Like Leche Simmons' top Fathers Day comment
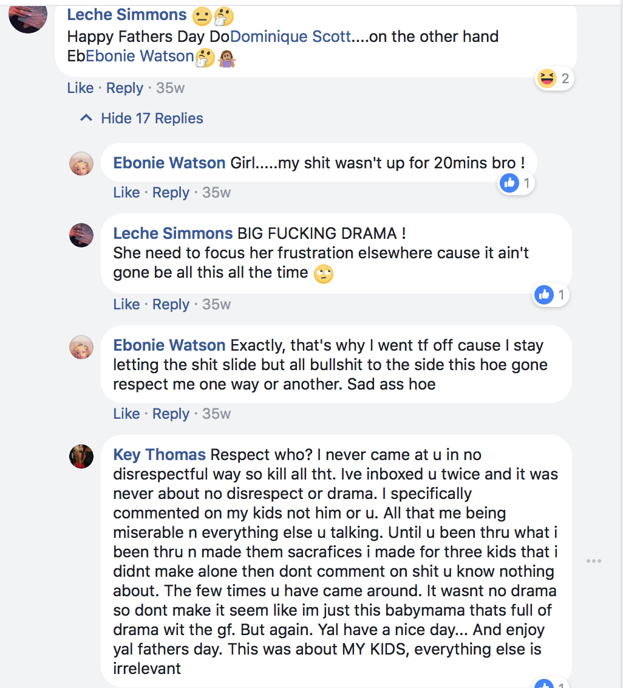 point(80,88)
